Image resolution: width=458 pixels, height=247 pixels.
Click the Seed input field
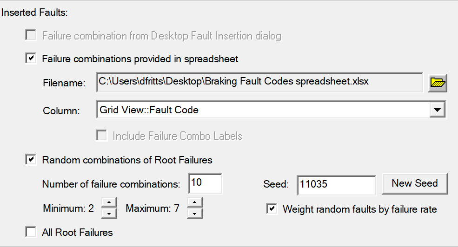(x=336, y=184)
